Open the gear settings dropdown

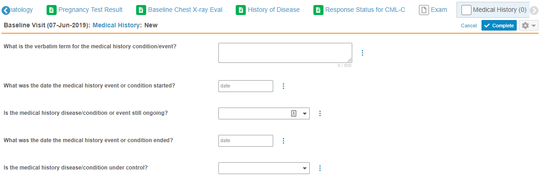pyautogui.click(x=529, y=26)
